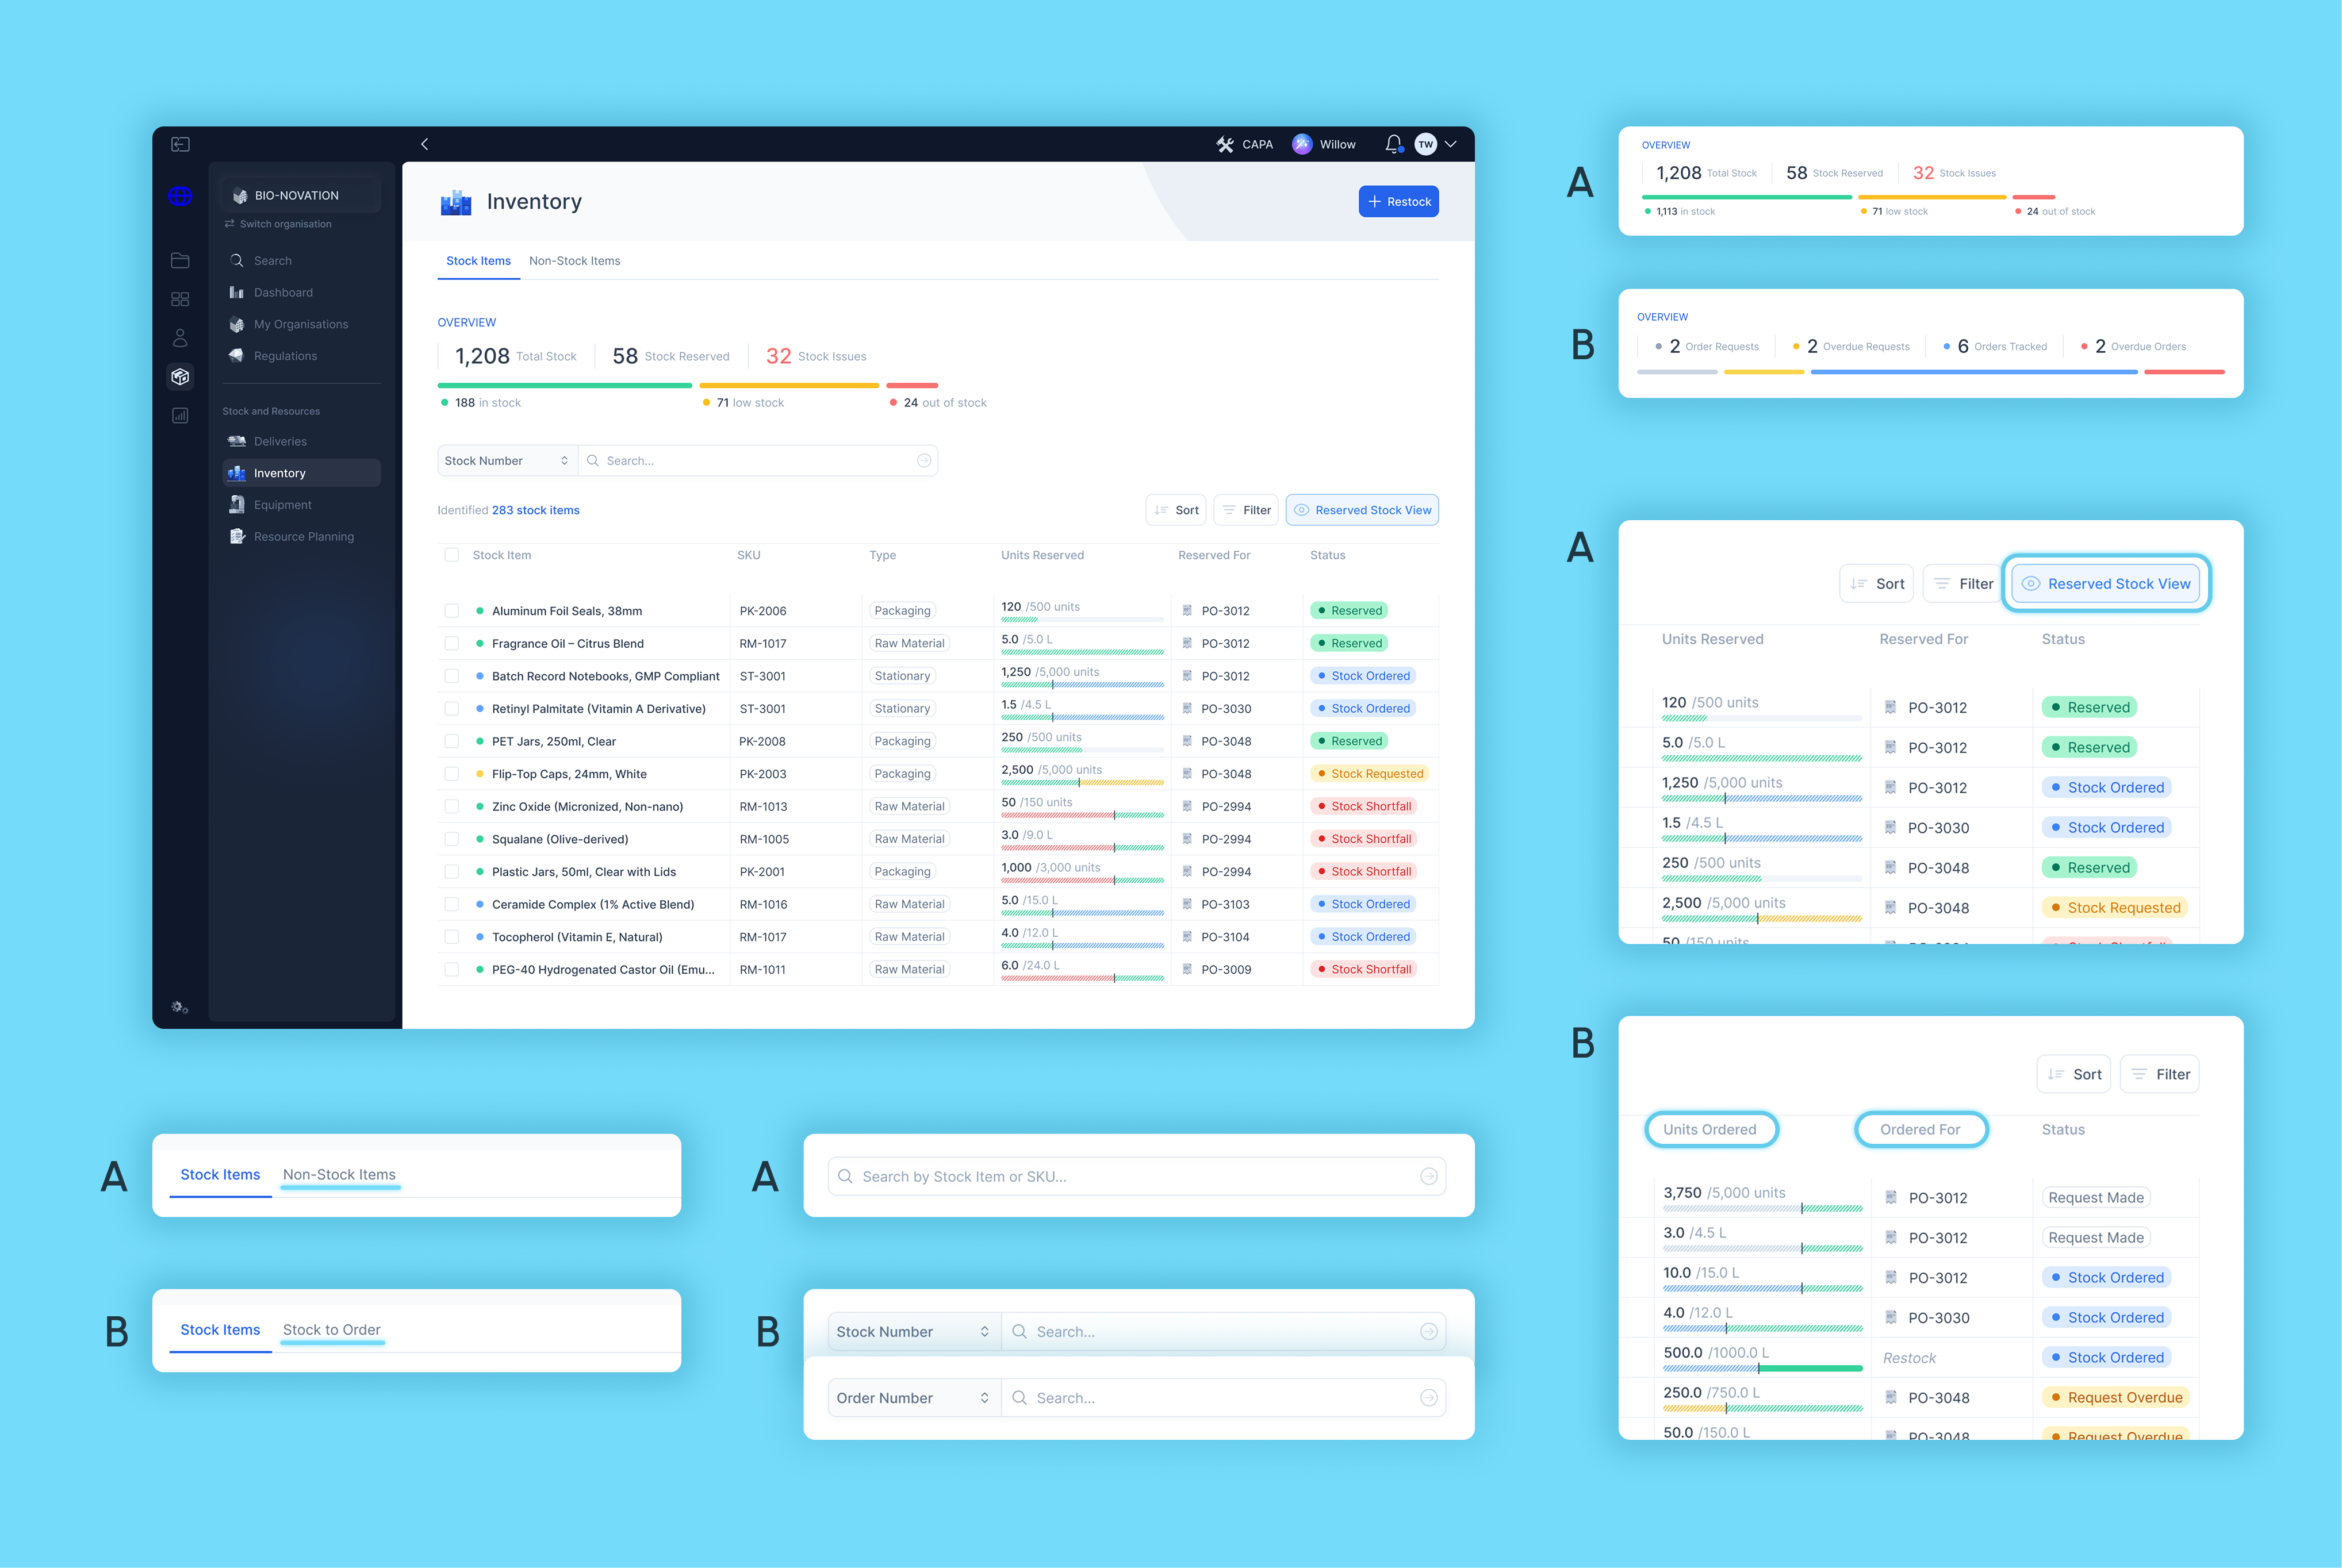Open the Order Number dropdown selector

913,1398
